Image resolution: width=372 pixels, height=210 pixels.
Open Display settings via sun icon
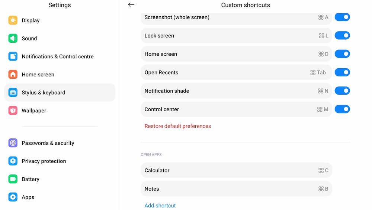(13, 20)
